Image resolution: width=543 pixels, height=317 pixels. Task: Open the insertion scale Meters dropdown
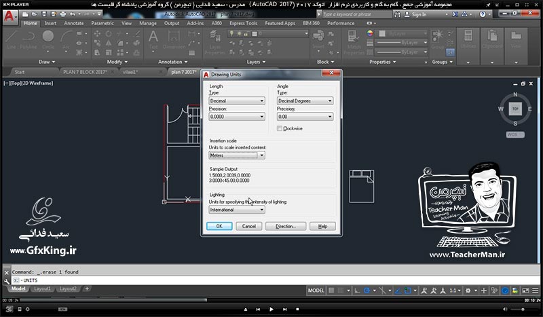tap(237, 155)
